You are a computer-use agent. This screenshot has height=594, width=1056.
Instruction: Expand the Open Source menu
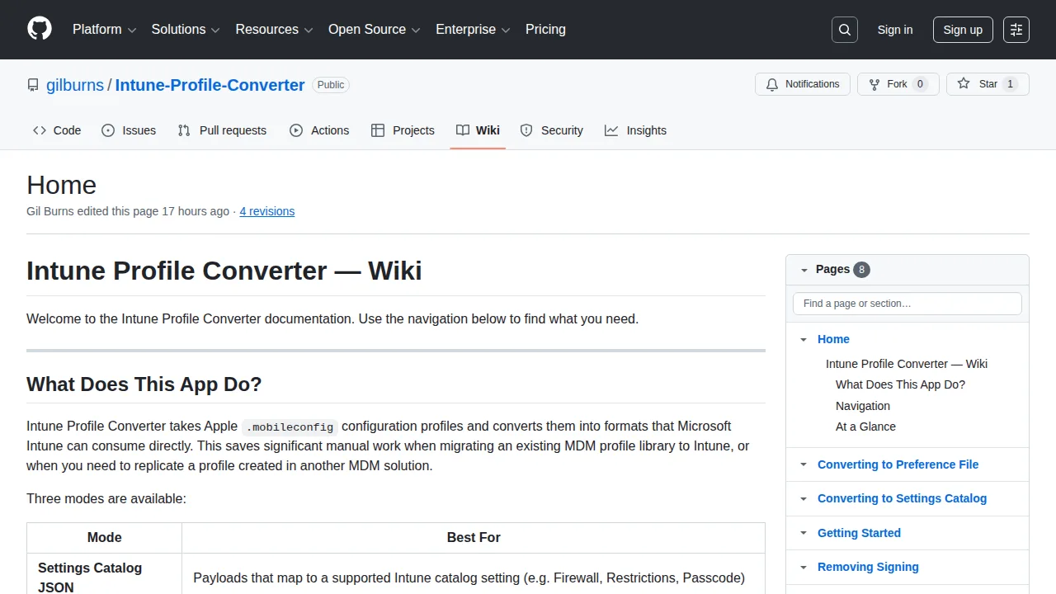pyautogui.click(x=375, y=30)
